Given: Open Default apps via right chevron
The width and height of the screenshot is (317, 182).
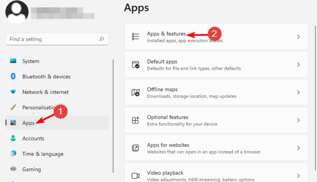Looking at the screenshot, I should point(298,65).
